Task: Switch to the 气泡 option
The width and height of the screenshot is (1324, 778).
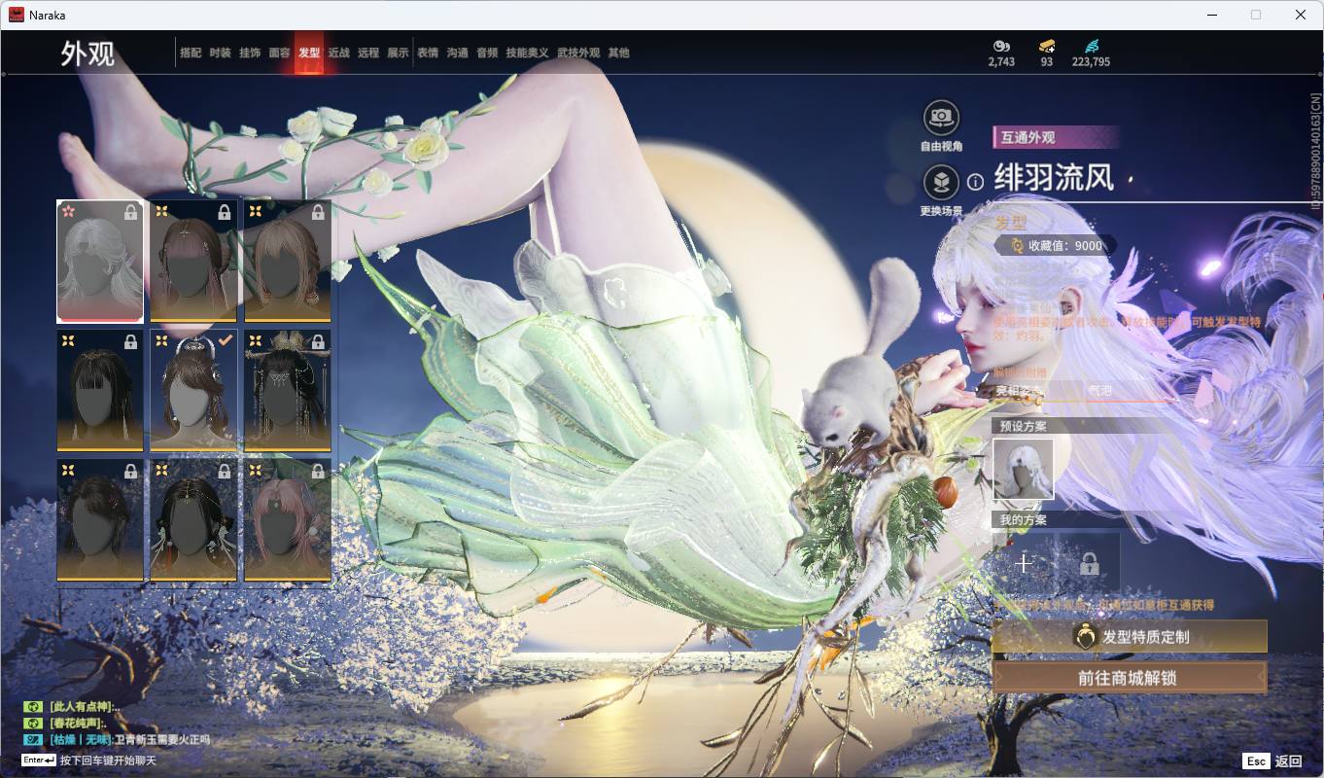Action: pos(1103,391)
